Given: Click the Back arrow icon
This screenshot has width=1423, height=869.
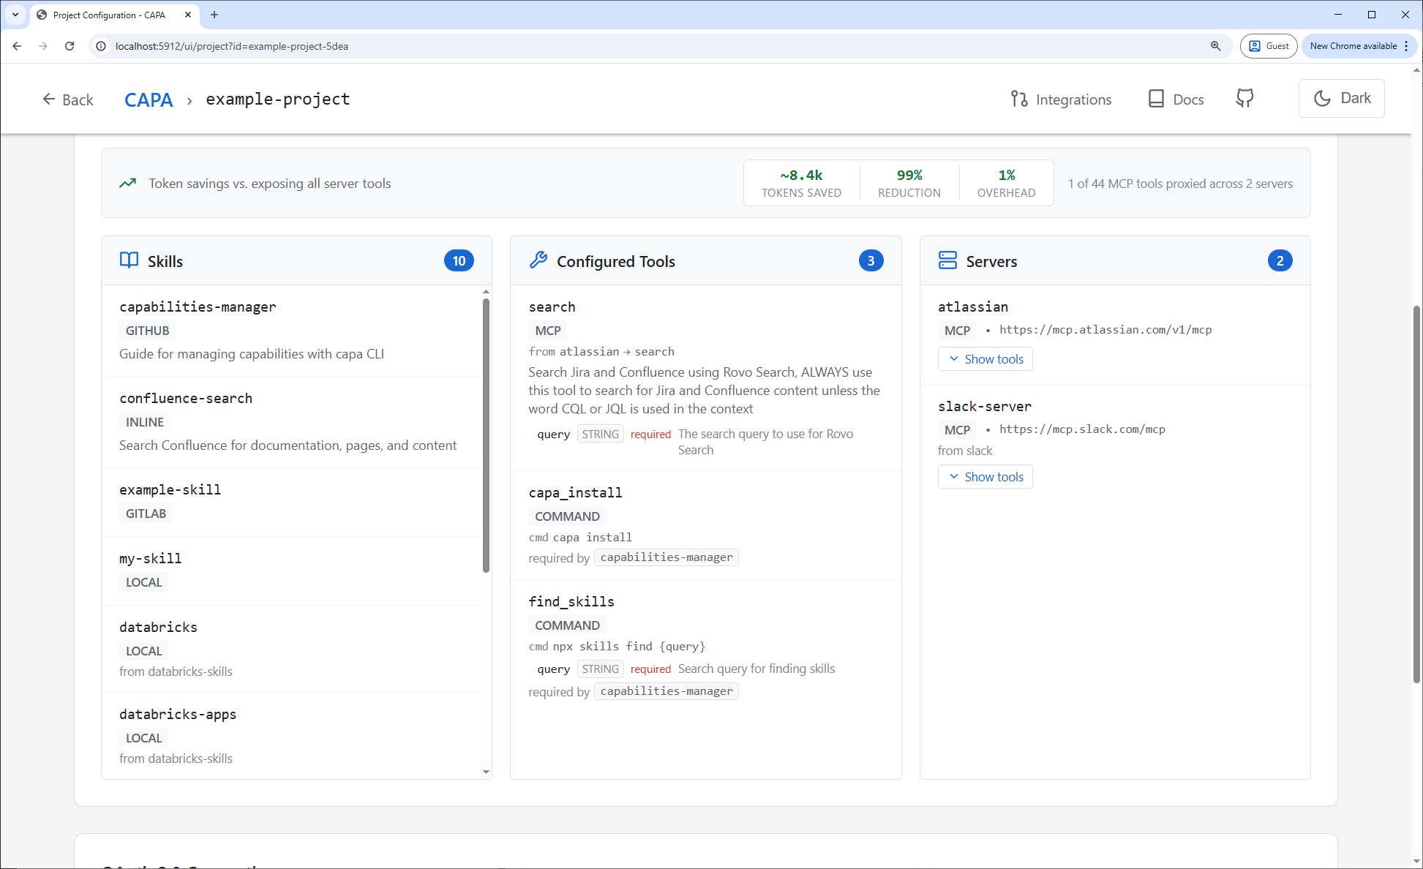Looking at the screenshot, I should tap(48, 99).
